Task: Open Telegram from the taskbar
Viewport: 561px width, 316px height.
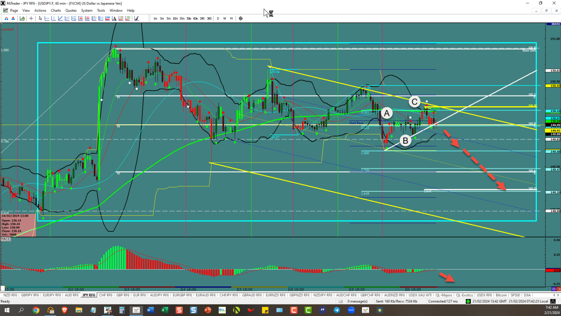Action: coord(337,311)
